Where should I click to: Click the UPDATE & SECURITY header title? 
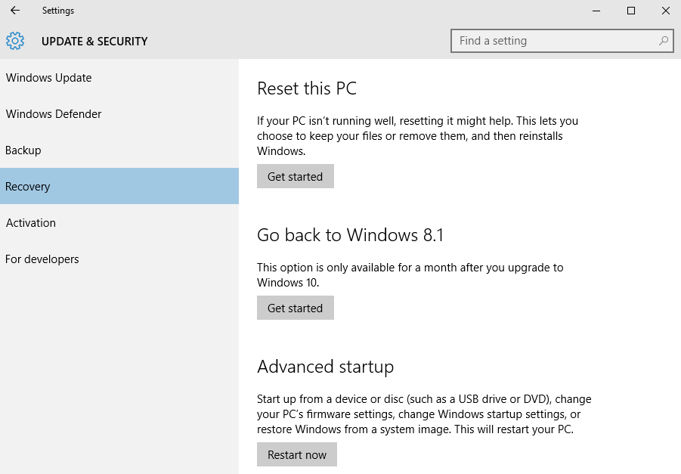pos(94,42)
